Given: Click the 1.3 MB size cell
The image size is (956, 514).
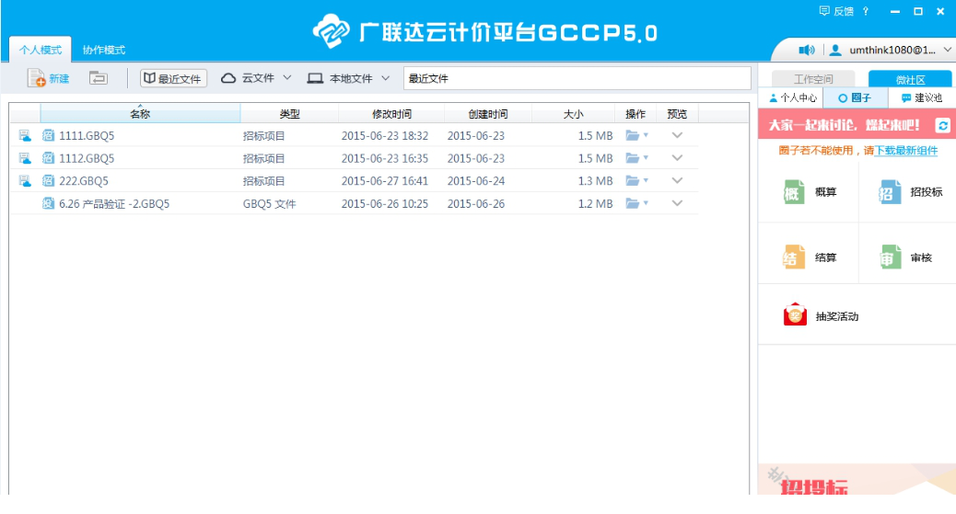Looking at the screenshot, I should click(595, 181).
